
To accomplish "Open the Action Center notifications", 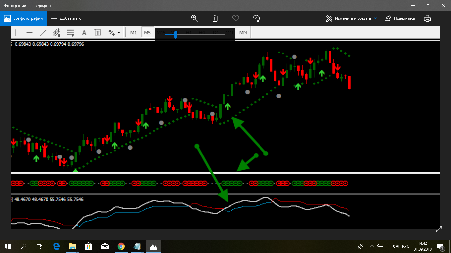I will click(x=440, y=246).
